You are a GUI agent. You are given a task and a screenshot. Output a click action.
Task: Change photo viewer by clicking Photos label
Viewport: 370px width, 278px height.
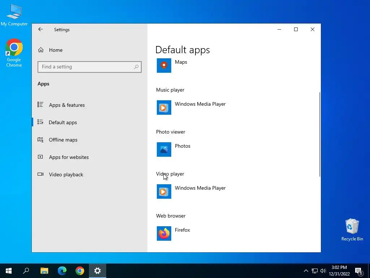pos(182,146)
